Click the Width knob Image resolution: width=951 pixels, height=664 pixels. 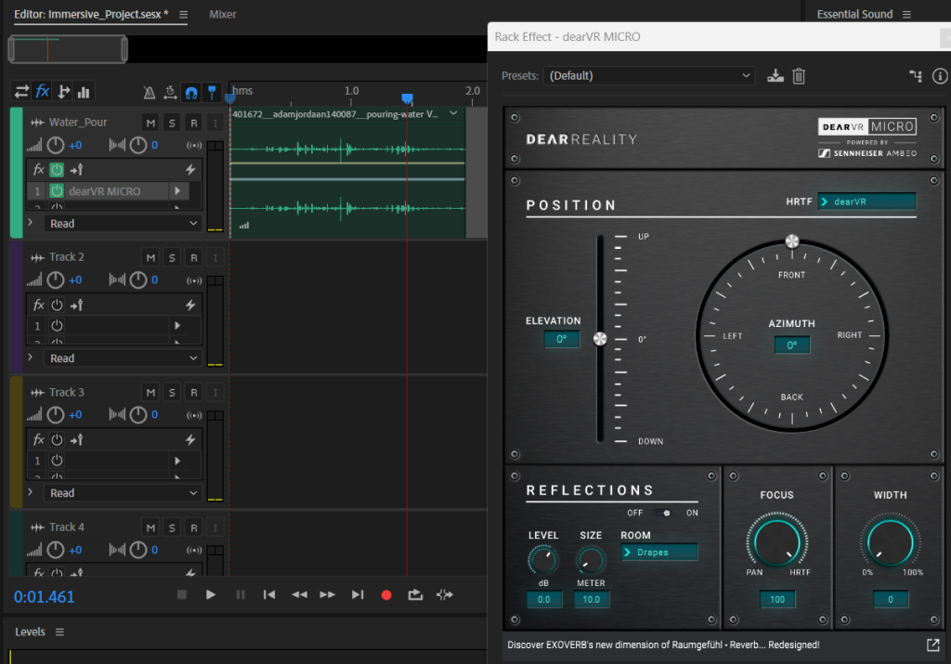[x=891, y=541]
